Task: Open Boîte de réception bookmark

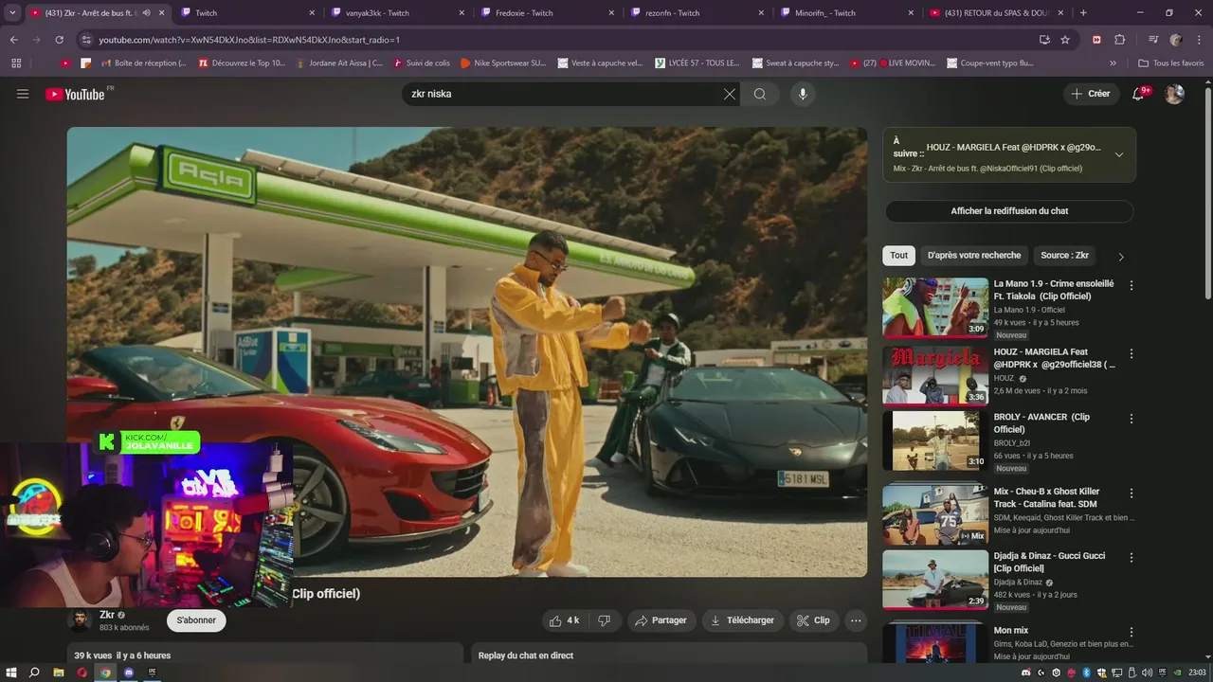Action: tap(142, 63)
